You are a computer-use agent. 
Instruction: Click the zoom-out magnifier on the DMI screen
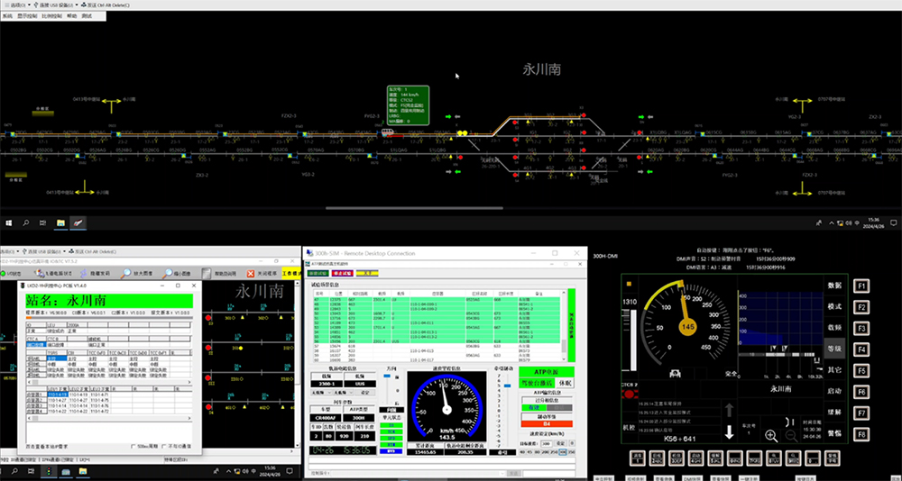(790, 435)
